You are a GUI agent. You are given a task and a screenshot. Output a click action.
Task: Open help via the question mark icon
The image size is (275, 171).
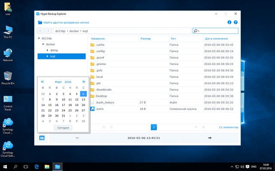pyautogui.click(x=235, y=22)
